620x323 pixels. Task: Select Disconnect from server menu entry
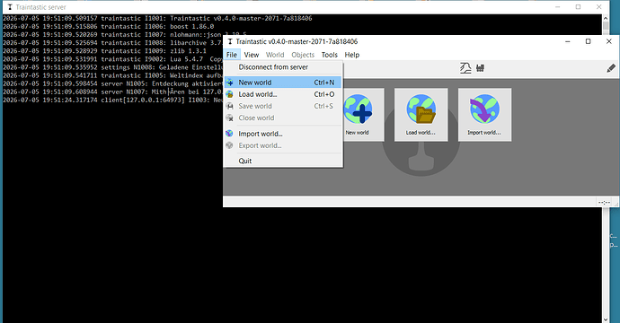tap(283, 67)
